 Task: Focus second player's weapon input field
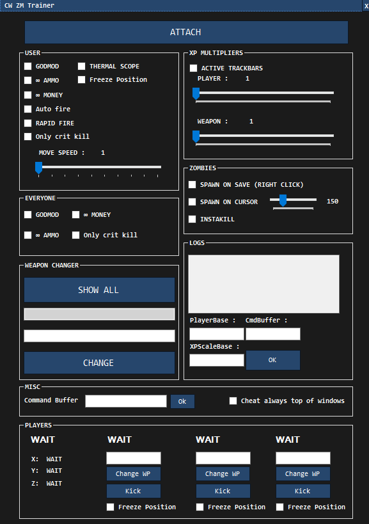[x=134, y=458]
